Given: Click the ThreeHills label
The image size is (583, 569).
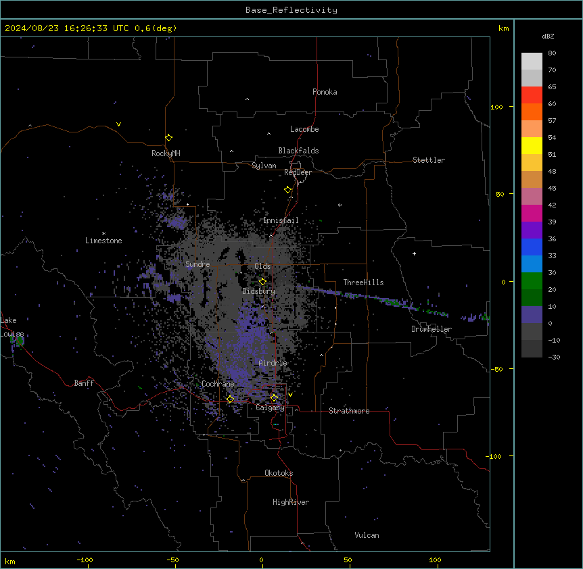Looking at the screenshot, I should 363,282.
